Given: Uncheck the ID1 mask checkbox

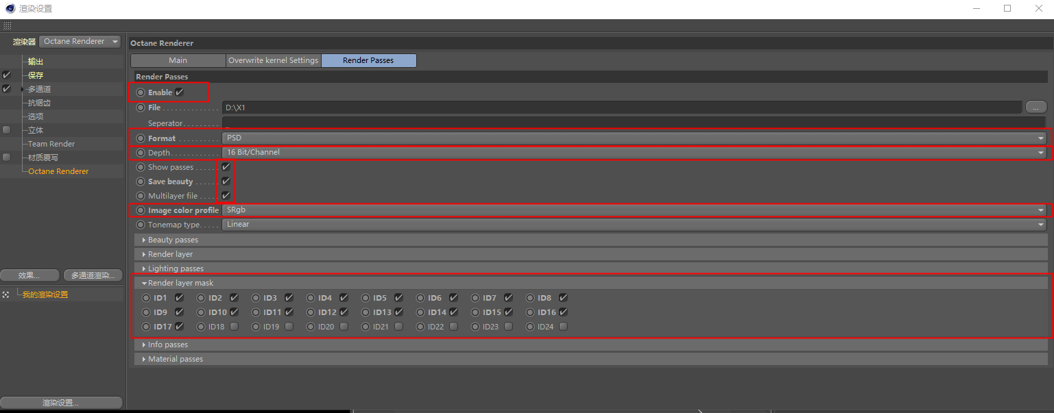Looking at the screenshot, I should (x=179, y=297).
